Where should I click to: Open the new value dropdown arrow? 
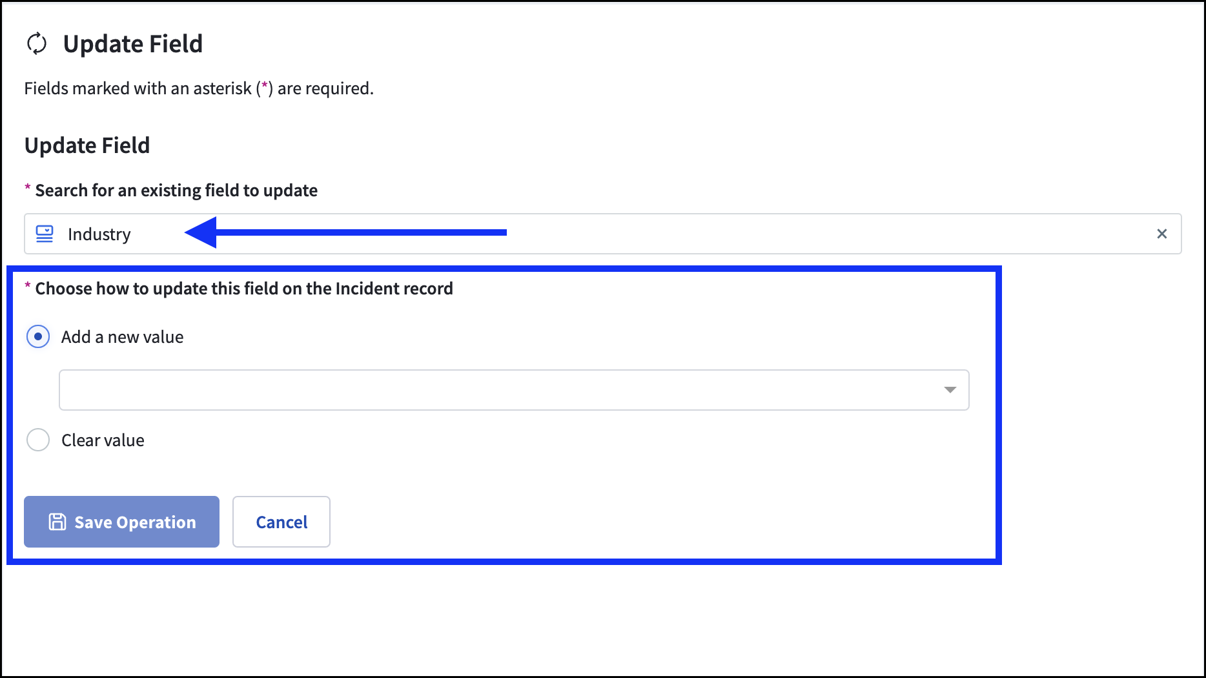[950, 389]
